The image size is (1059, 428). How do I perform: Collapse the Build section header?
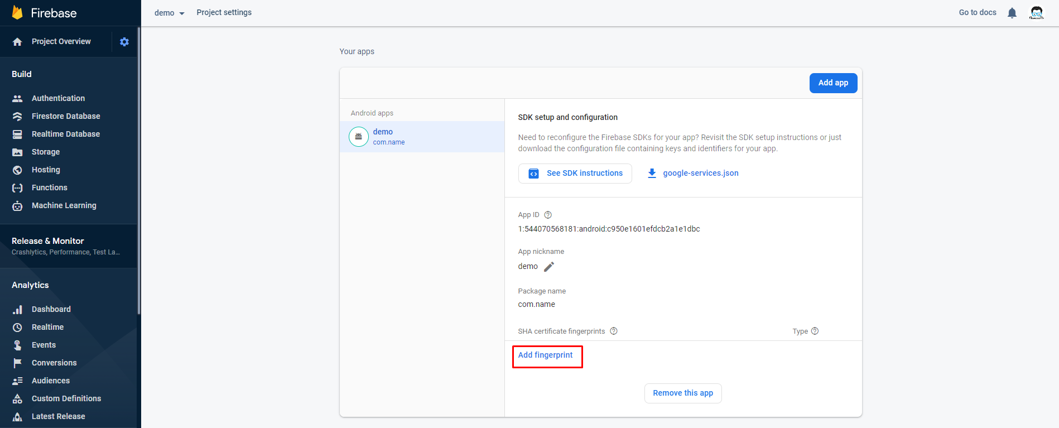point(22,74)
